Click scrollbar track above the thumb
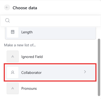The image size is (101, 99). click(x=99, y=33)
